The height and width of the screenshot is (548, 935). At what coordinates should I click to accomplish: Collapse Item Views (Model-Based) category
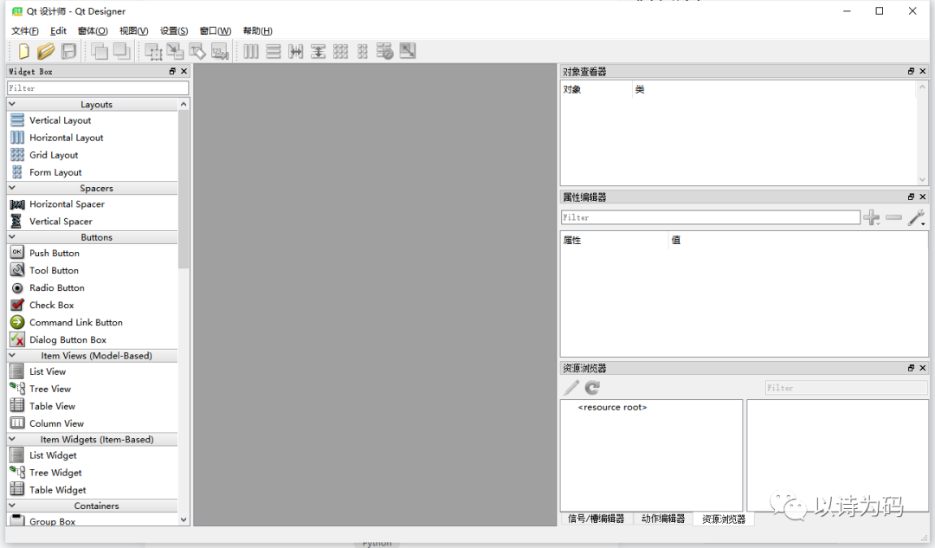(x=12, y=355)
